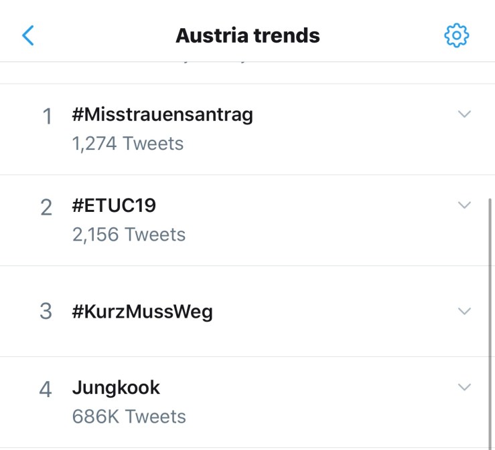Click the 2,156 Tweets count

click(129, 235)
